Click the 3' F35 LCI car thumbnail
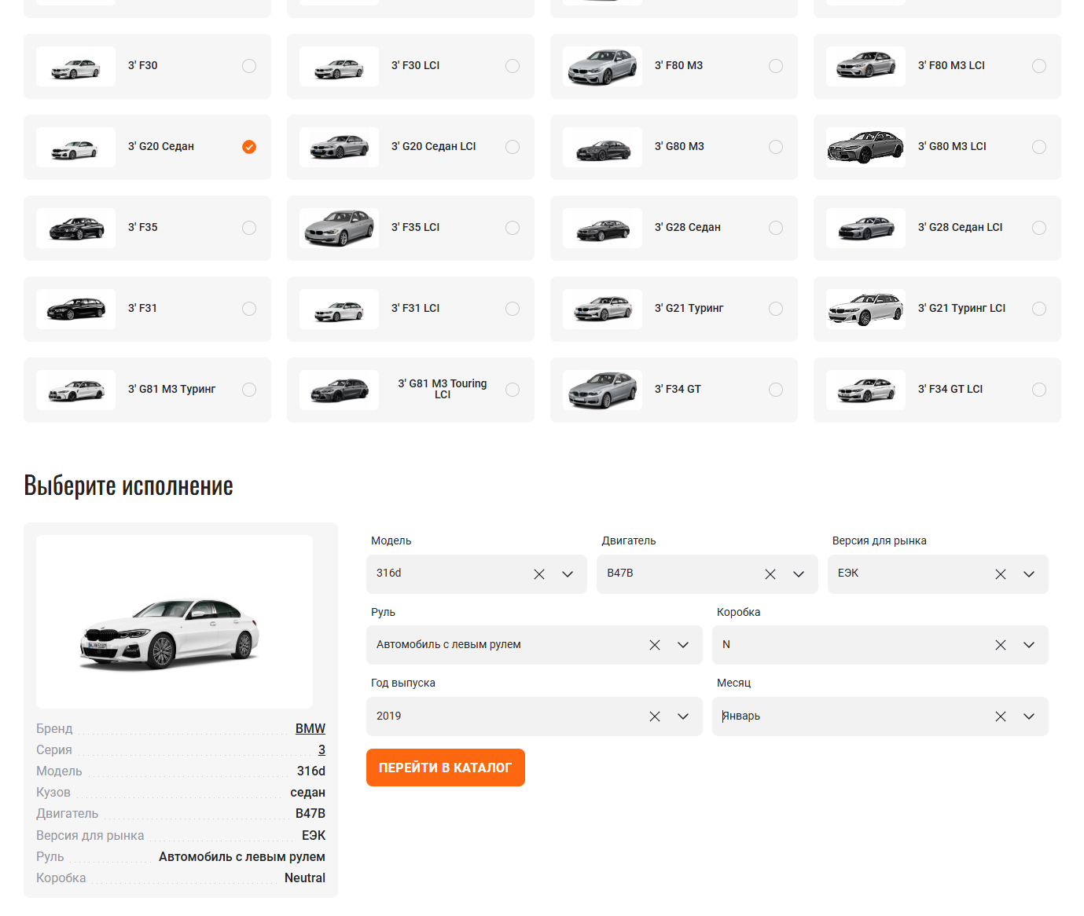 [339, 228]
